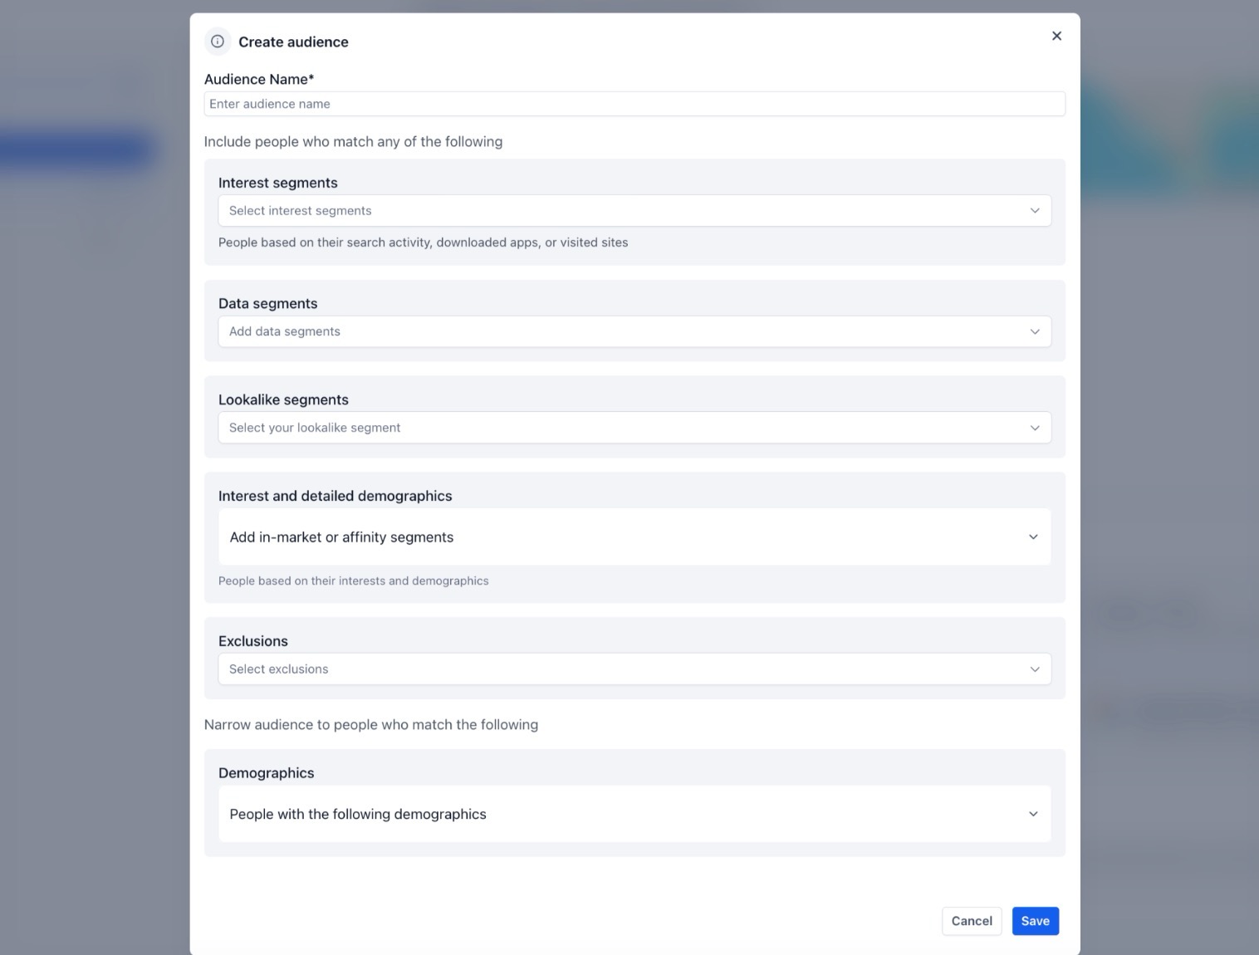This screenshot has height=955, width=1259.
Task: Click the chevron arrow in Lookalike segments field
Action: [x=1035, y=429]
